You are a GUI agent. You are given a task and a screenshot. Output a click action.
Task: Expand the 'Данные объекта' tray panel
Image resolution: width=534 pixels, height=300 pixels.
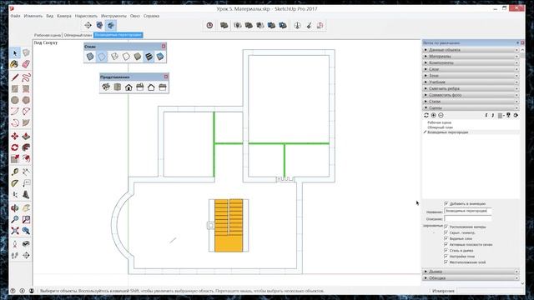pyautogui.click(x=471, y=50)
